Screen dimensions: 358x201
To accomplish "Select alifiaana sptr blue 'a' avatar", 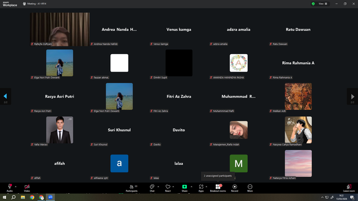I will coord(119,164).
